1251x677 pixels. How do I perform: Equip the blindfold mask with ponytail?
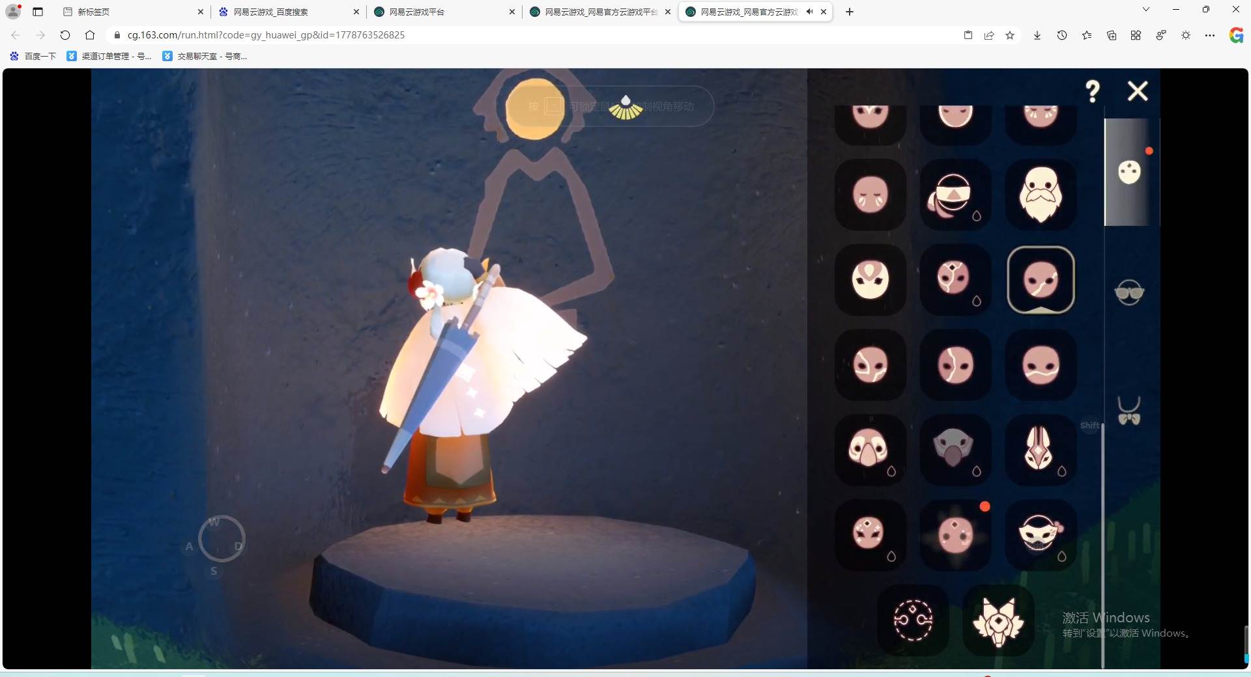pos(955,195)
